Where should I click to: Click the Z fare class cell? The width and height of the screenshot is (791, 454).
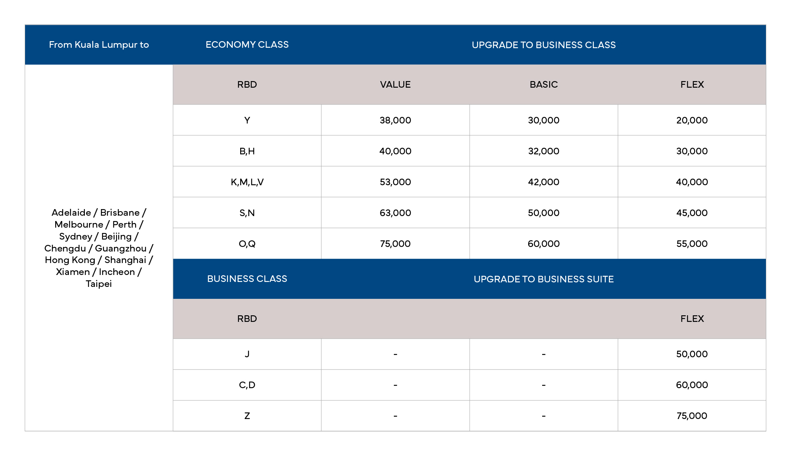click(x=247, y=416)
